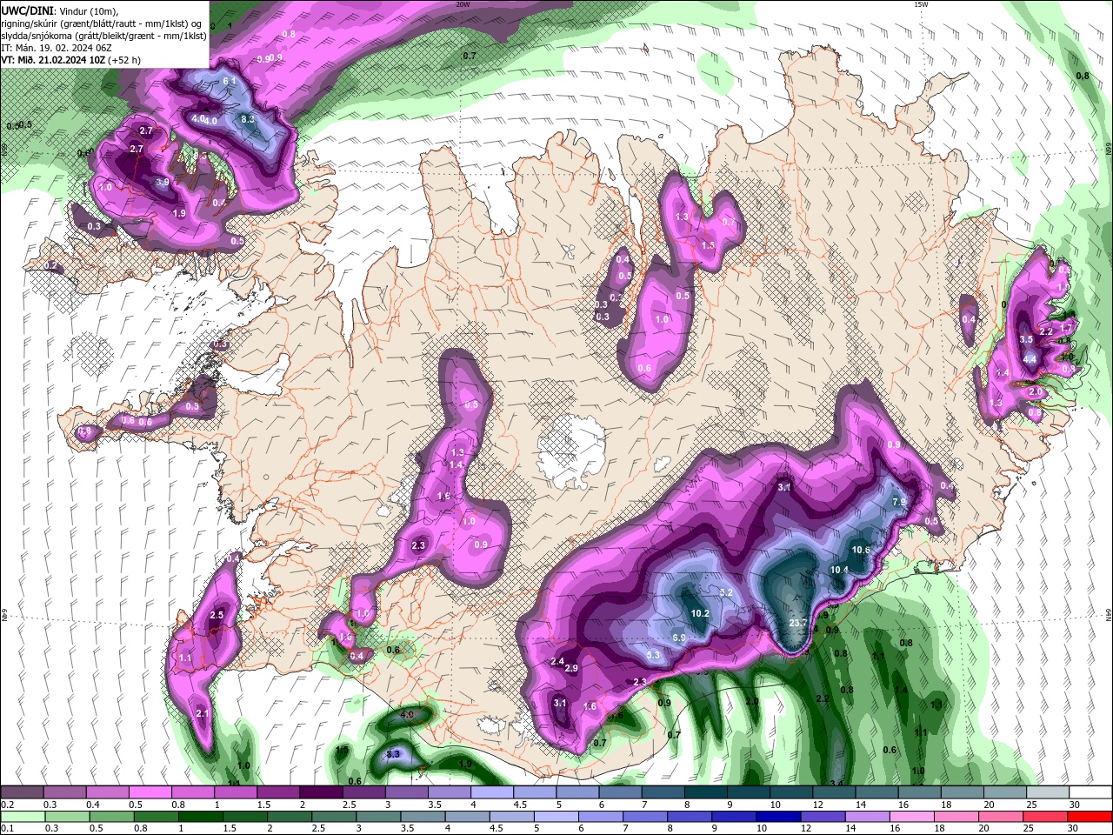
Task: Select the palest green swatch starting the lower legend row
Action: click(x=23, y=817)
